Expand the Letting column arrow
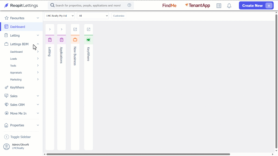Viewport: 278px width, 156px height. coord(50,29)
